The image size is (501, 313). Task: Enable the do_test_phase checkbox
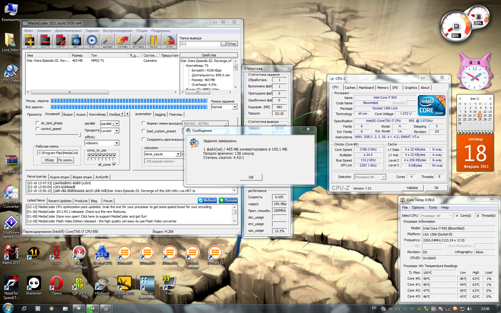(x=38, y=123)
